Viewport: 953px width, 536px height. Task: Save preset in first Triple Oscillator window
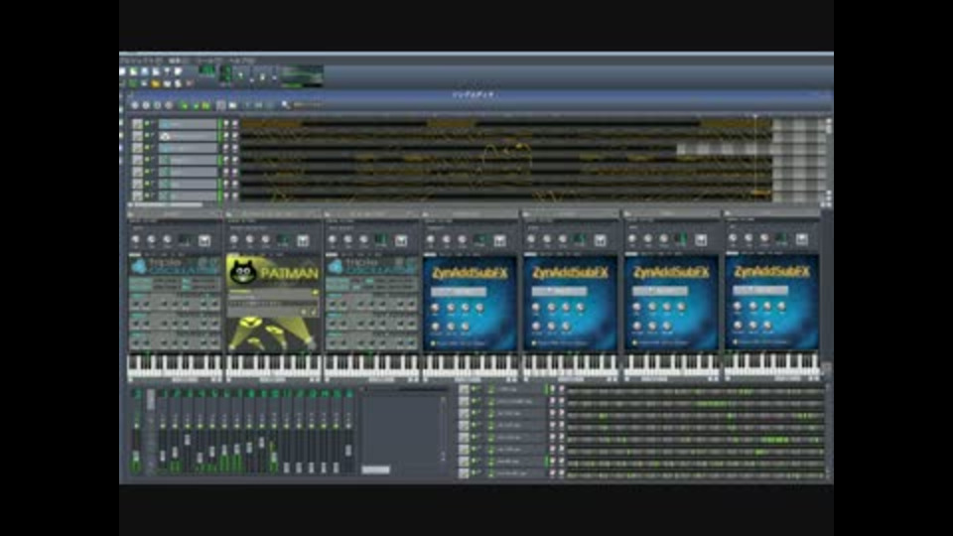click(x=204, y=240)
